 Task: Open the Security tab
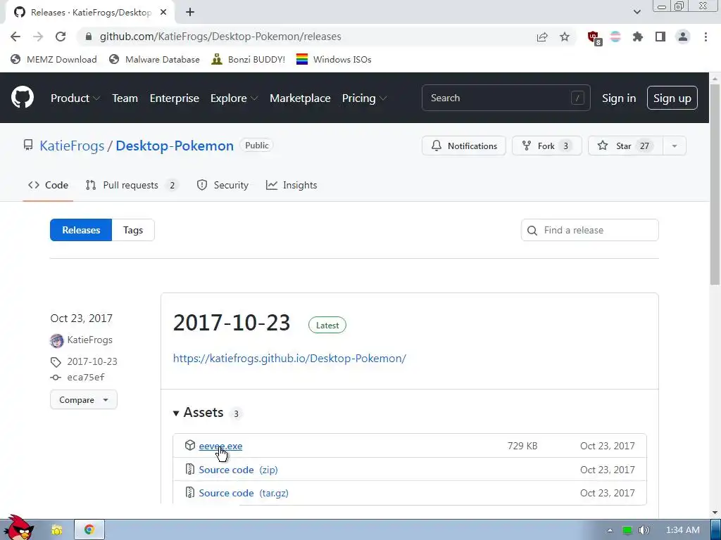click(222, 185)
